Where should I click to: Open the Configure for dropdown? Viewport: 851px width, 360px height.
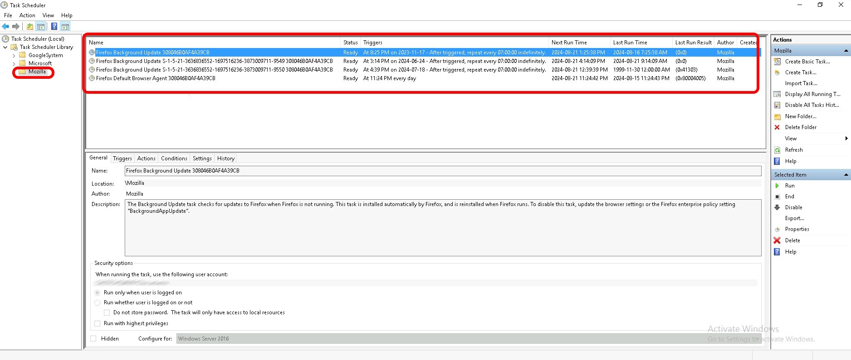[x=467, y=339]
